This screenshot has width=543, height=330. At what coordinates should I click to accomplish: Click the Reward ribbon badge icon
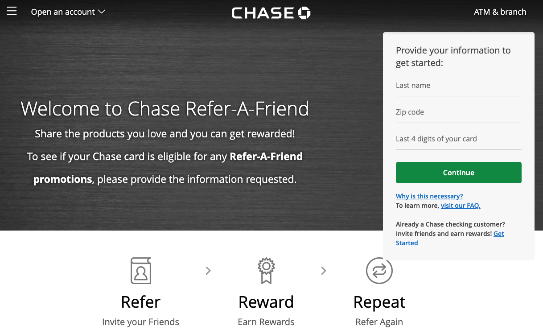point(266,271)
